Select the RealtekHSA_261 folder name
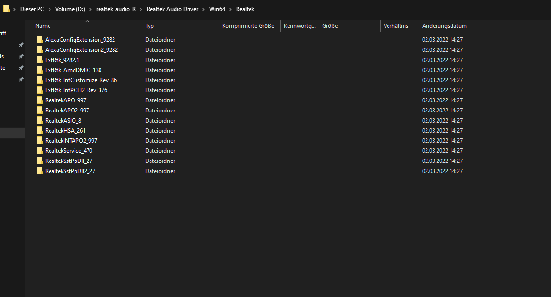The width and height of the screenshot is (551, 297). [65, 131]
